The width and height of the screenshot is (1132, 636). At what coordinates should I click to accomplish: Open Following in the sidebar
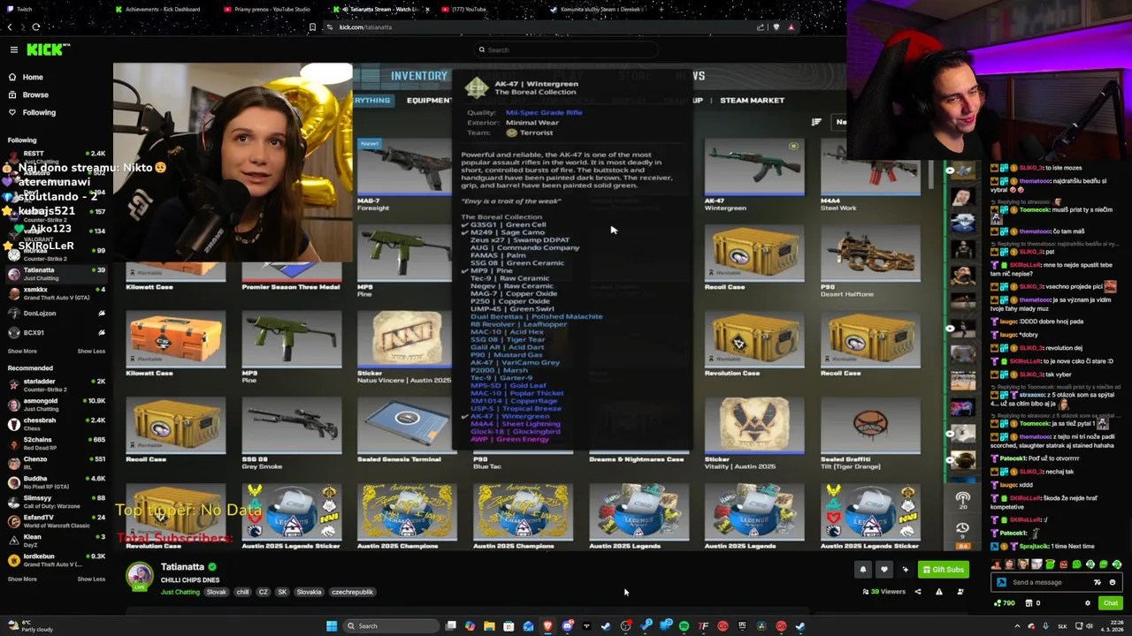[39, 112]
